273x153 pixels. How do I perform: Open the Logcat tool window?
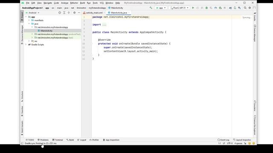click(81, 140)
